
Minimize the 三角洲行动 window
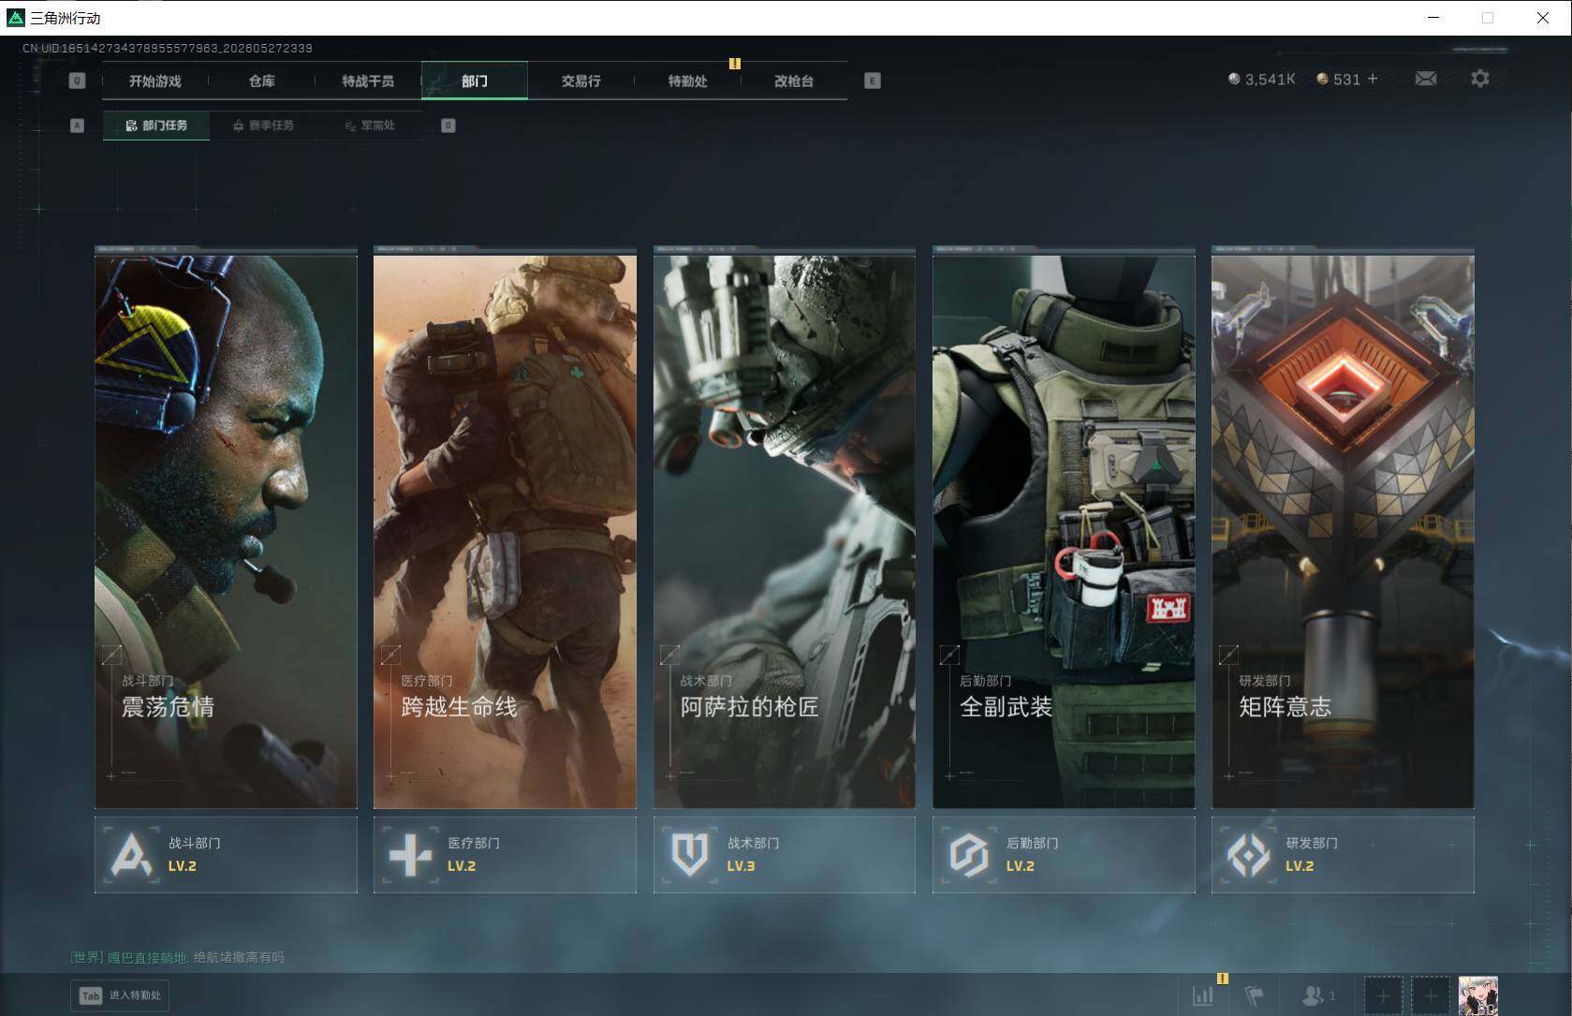[x=1433, y=18]
